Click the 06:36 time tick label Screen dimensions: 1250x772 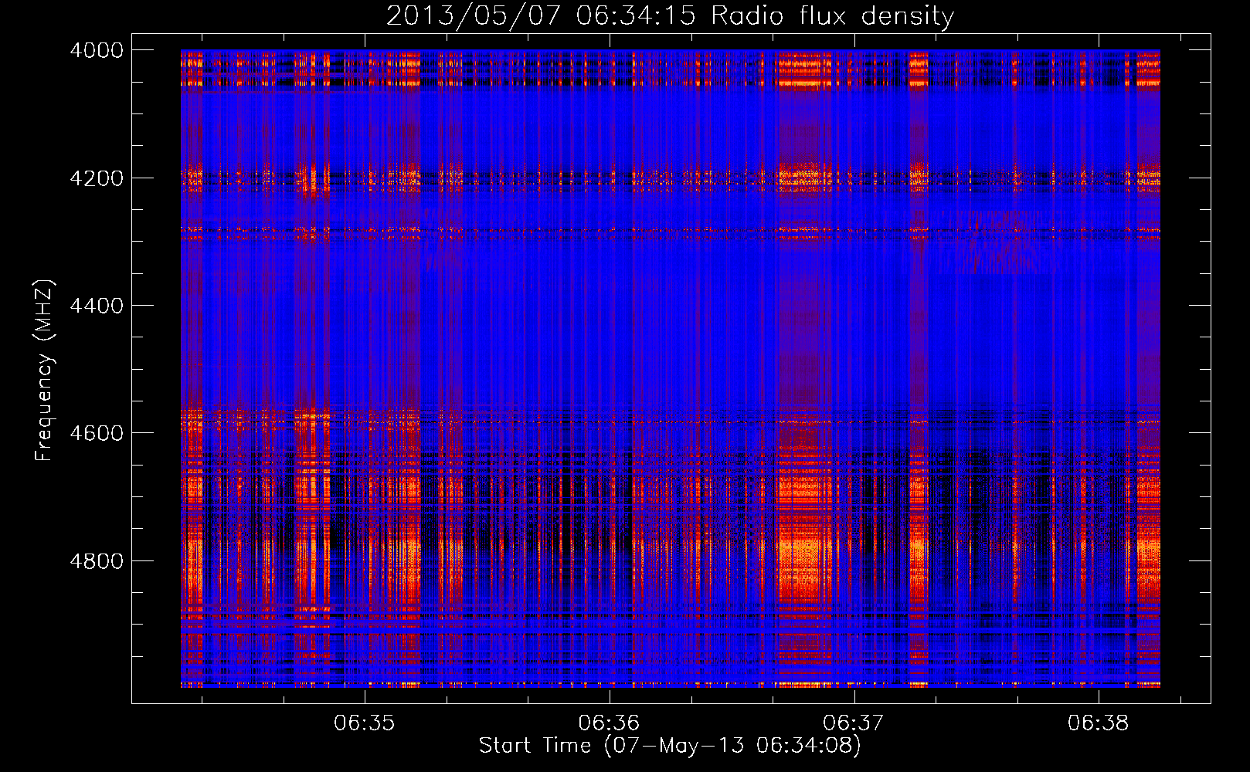[610, 723]
